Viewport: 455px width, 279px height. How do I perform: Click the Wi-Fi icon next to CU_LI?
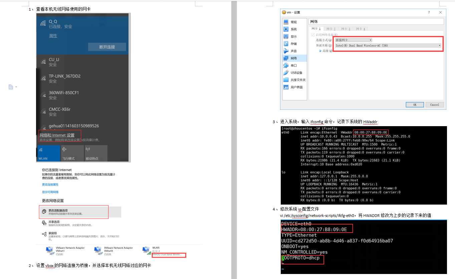pyautogui.click(x=43, y=62)
